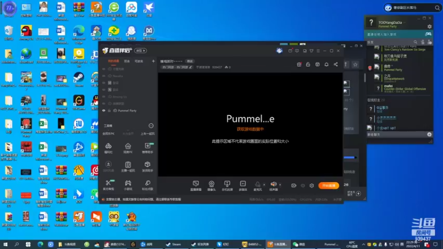
Task: Open the layout grid icon in room header
Action: (317, 64)
